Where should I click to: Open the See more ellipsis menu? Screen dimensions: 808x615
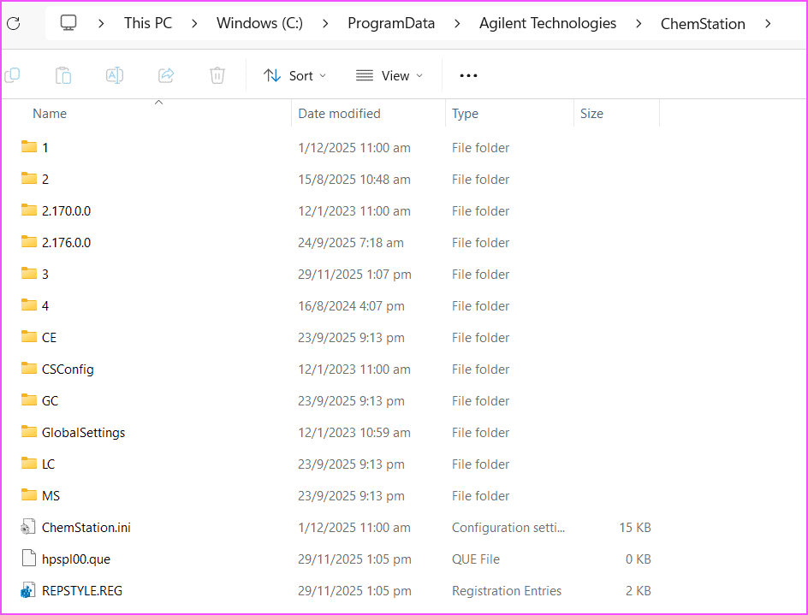pyautogui.click(x=467, y=75)
